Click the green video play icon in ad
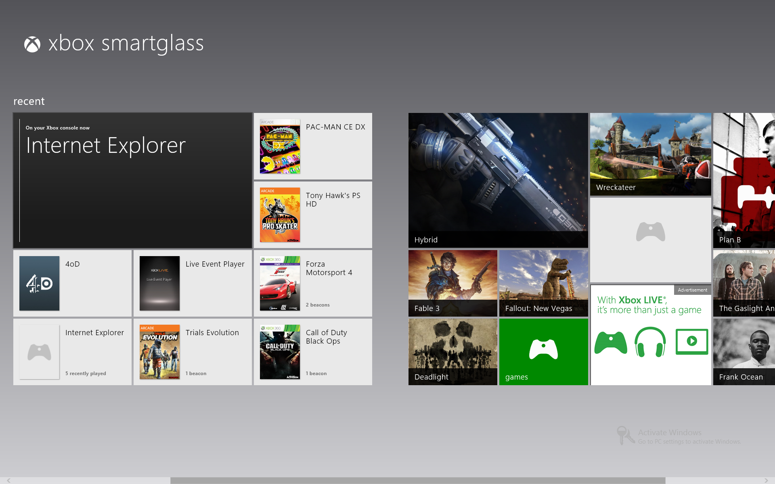 [x=692, y=342]
